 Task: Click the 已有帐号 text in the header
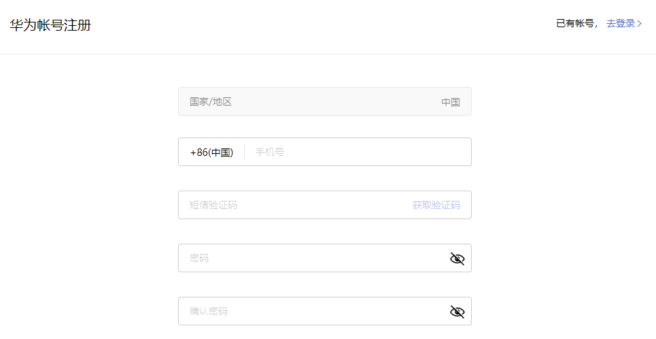(575, 24)
